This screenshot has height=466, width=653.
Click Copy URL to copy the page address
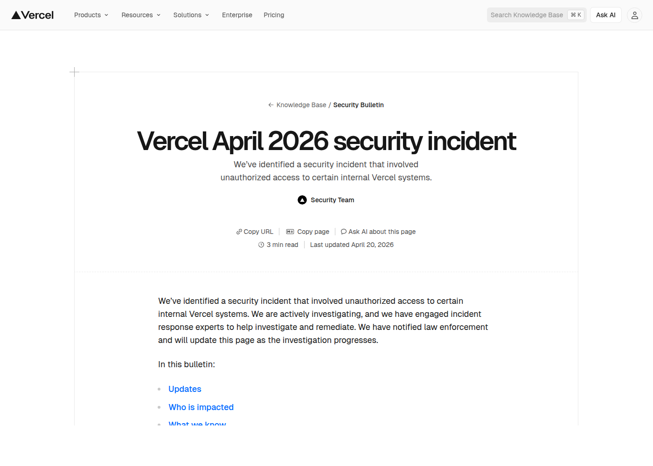pyautogui.click(x=258, y=232)
